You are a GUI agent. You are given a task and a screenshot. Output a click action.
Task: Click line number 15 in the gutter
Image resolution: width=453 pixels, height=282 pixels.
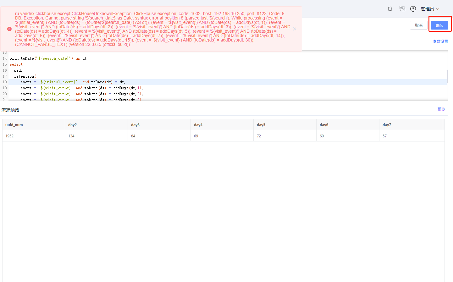coord(5,64)
